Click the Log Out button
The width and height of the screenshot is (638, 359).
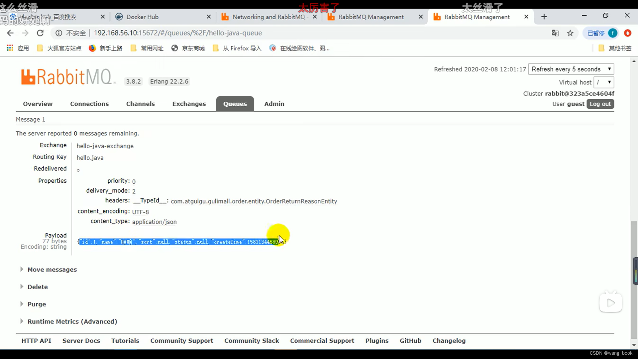(600, 103)
